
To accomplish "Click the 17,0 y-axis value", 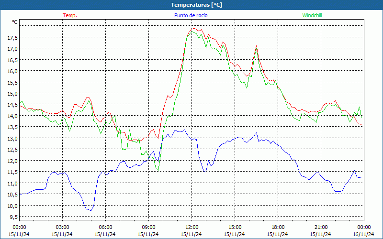I will click(x=12, y=49).
